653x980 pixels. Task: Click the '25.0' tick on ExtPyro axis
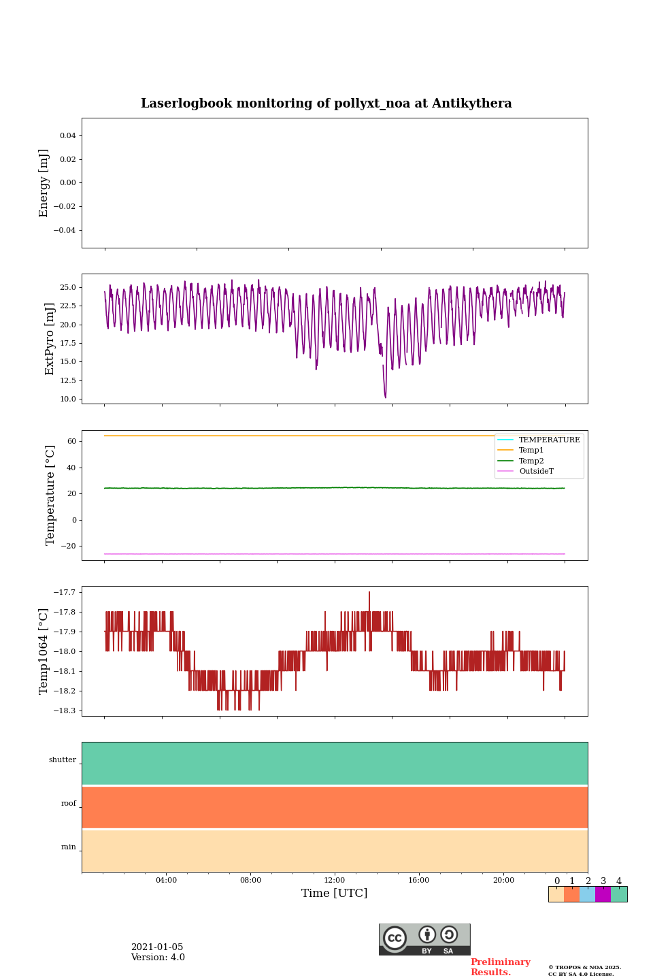(x=68, y=287)
